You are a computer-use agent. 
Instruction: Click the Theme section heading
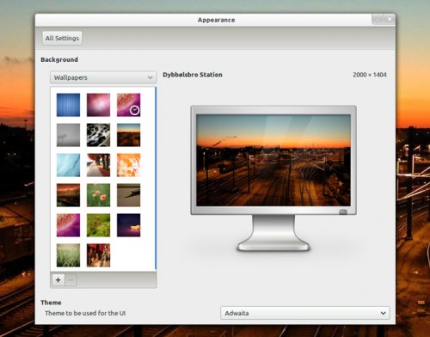(51, 303)
